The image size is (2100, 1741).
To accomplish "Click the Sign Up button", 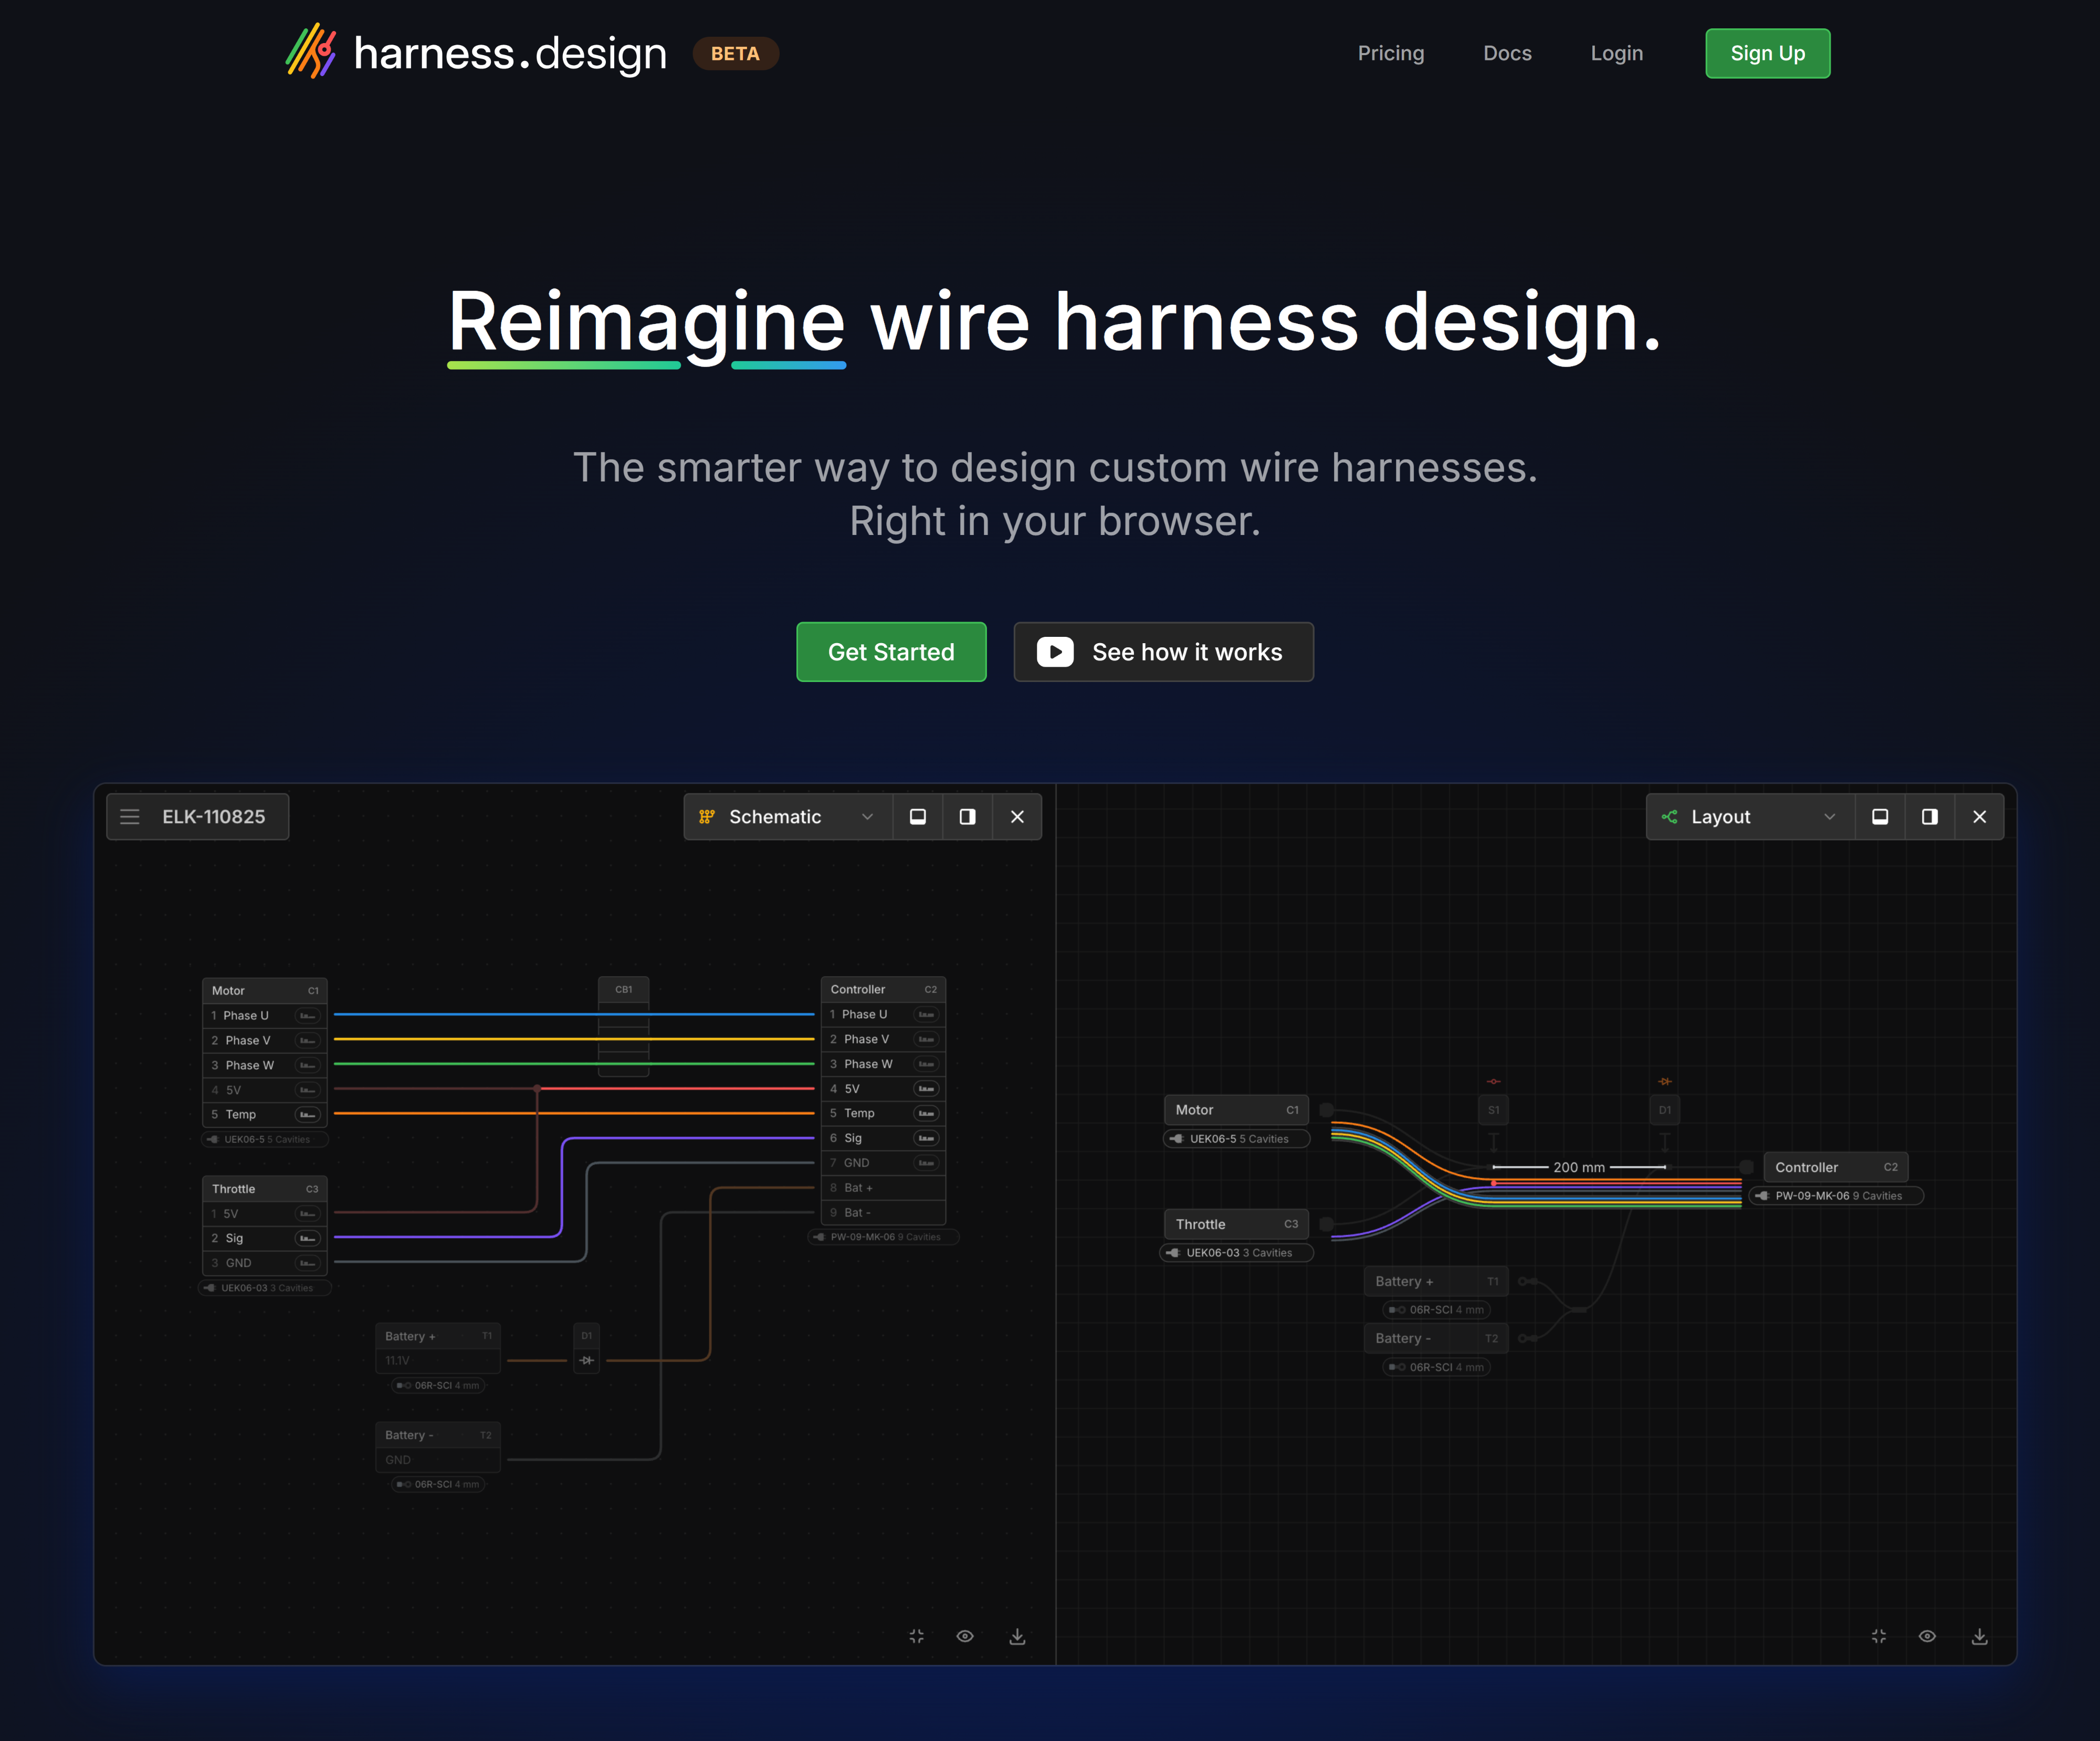I will click(x=1767, y=53).
